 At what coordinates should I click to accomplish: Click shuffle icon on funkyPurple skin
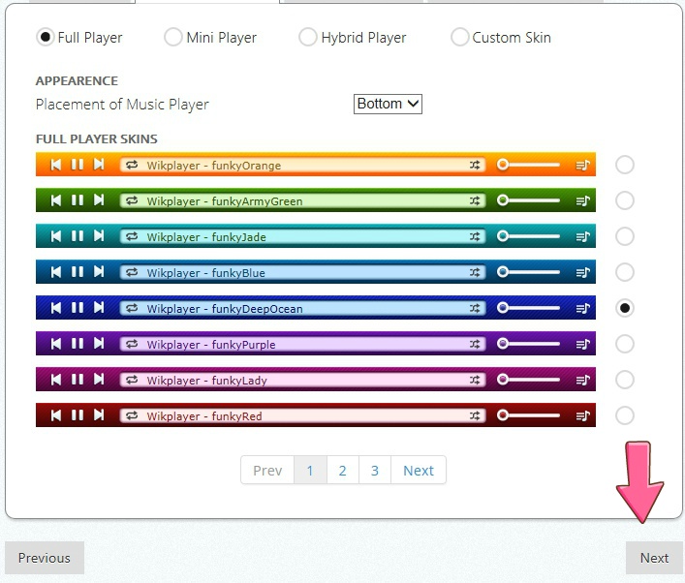pyautogui.click(x=475, y=344)
